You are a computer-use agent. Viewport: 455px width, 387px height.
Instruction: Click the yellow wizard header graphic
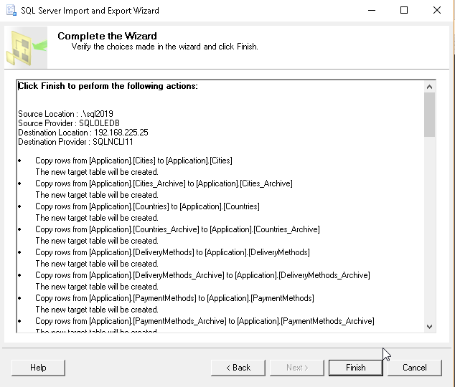[x=25, y=49]
